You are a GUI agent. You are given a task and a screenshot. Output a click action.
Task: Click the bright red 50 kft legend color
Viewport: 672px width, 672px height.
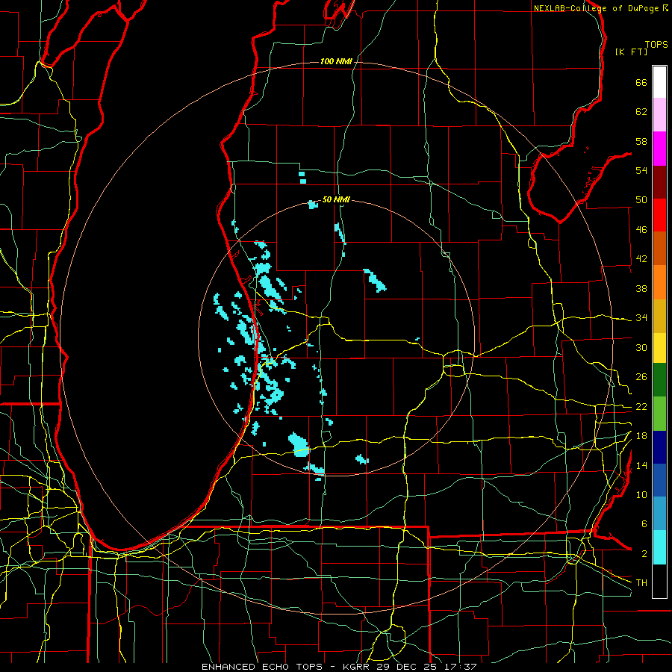pyautogui.click(x=659, y=215)
